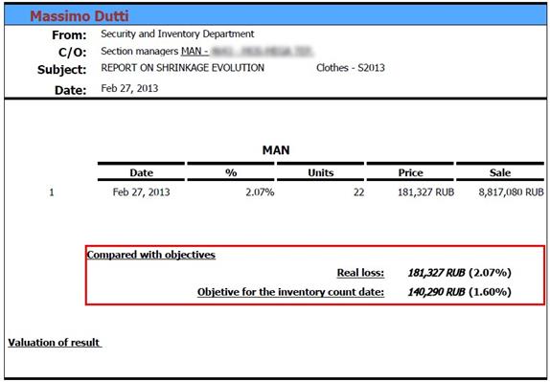Viewport: 550px width, 382px height.
Task: Click the 2.07% table cell
Action: pos(260,192)
